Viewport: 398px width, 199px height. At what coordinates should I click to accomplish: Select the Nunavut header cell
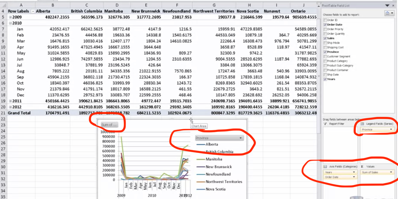(276, 11)
